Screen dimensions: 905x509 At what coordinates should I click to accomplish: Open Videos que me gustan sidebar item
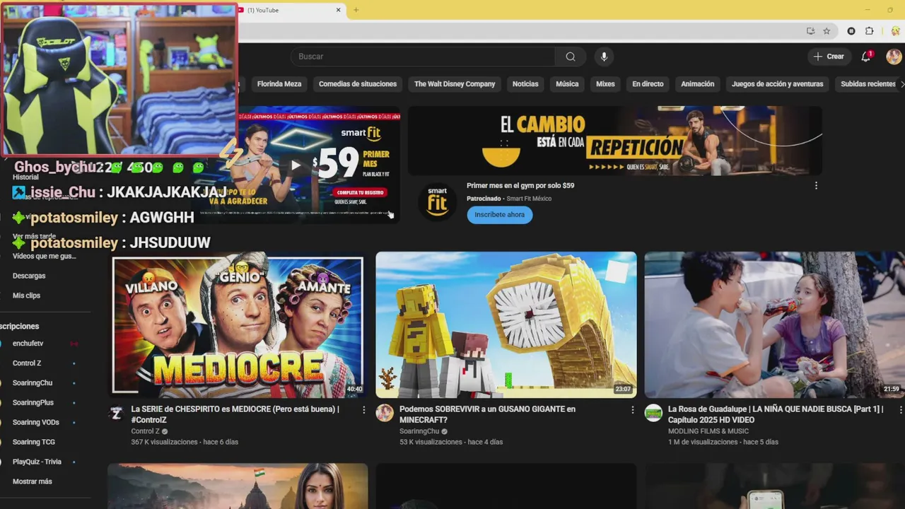[x=44, y=256]
